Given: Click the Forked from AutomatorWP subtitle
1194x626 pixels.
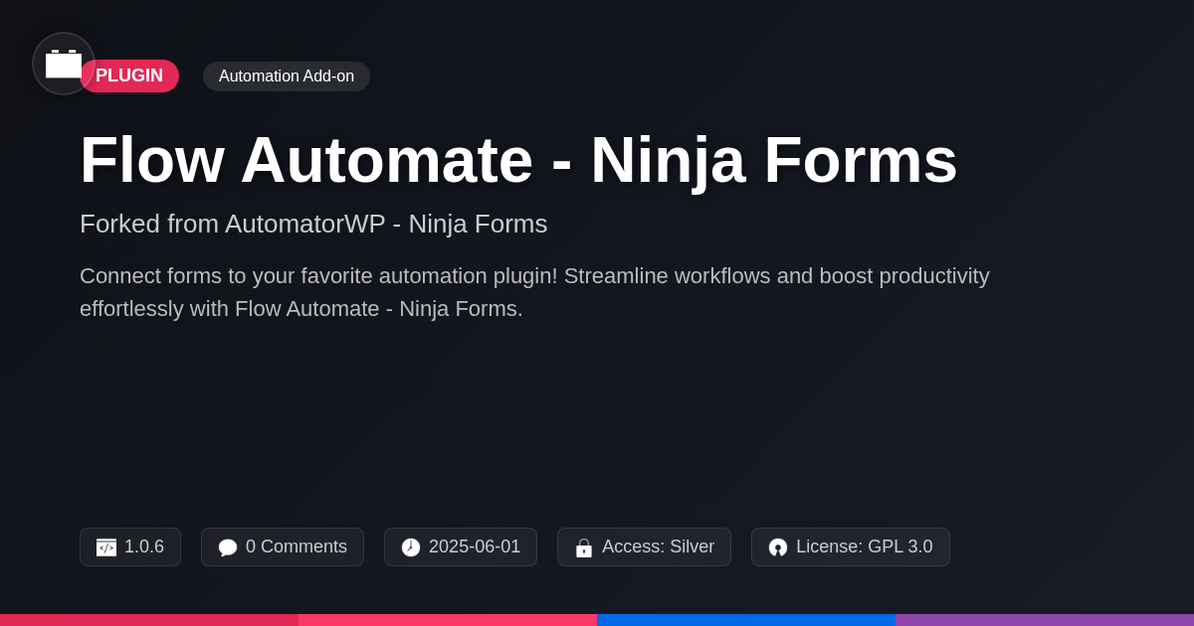Looking at the screenshot, I should click(x=313, y=224).
